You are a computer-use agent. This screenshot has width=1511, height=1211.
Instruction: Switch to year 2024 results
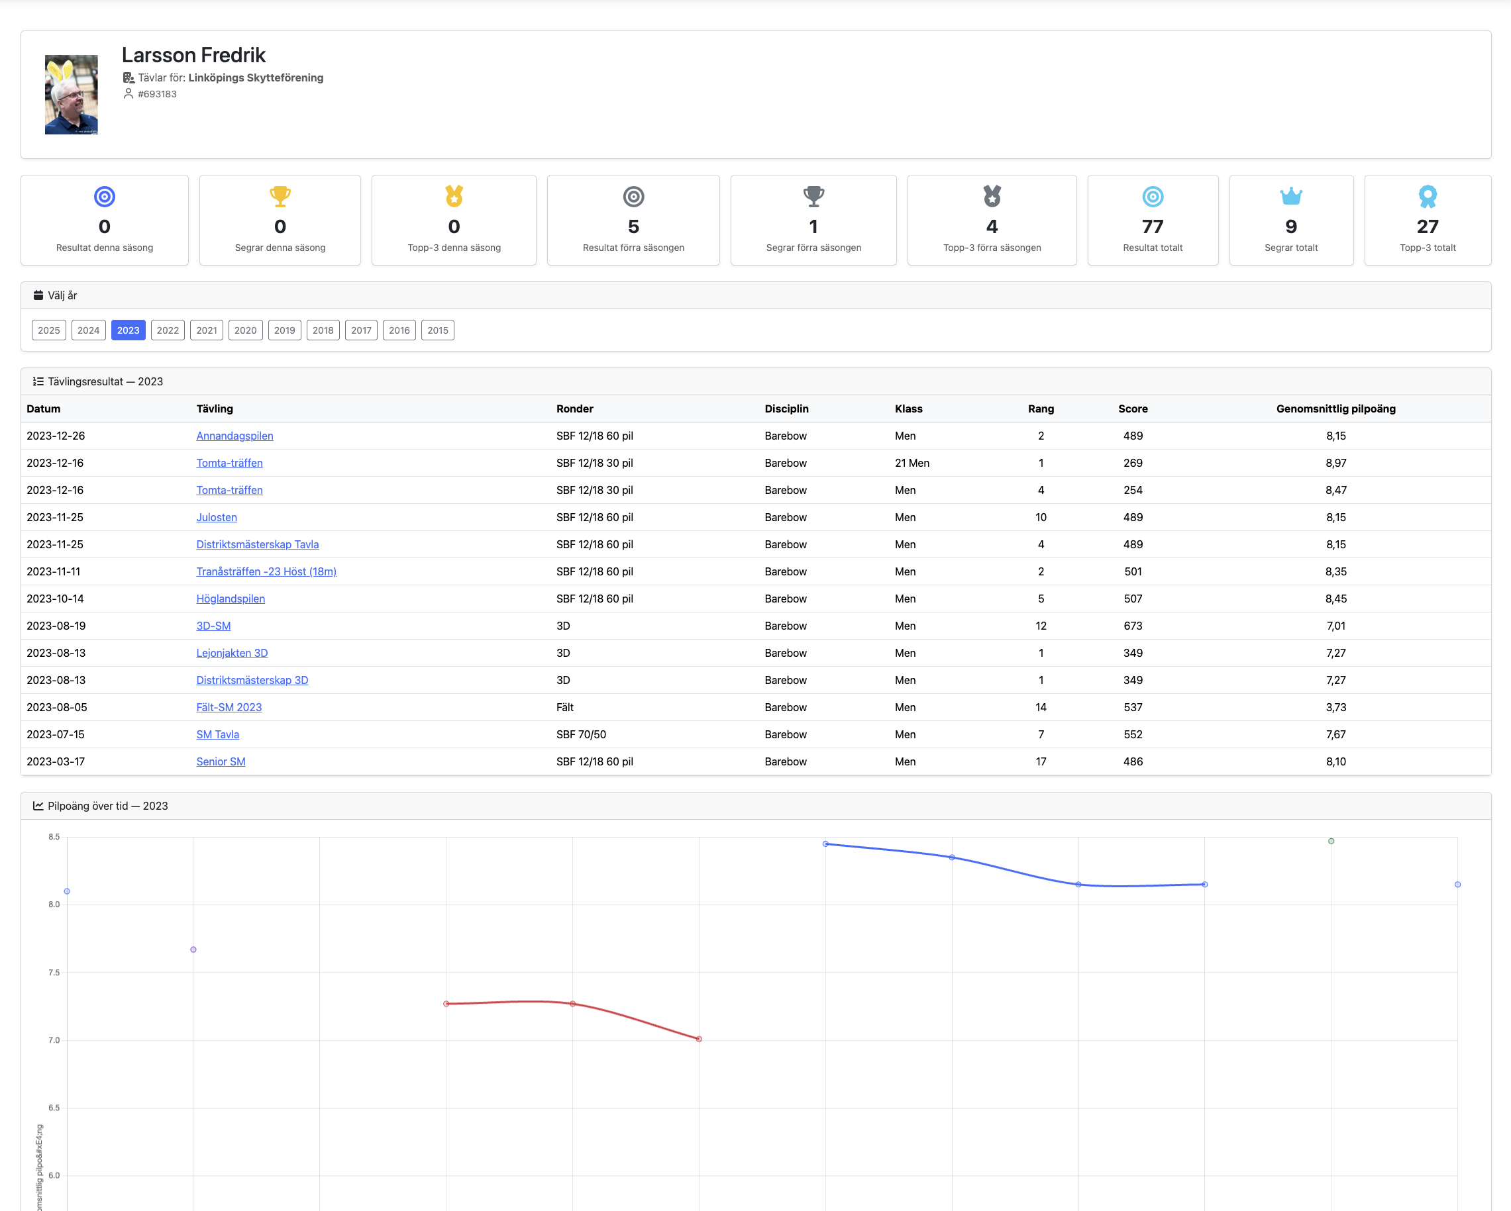coord(88,330)
